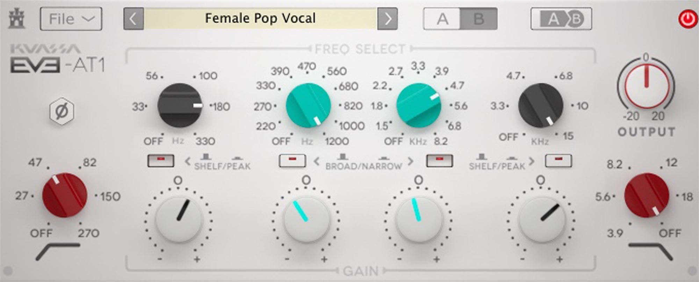
Task: Click the high-mid gain knob with teal pointer
Action: (x=419, y=219)
